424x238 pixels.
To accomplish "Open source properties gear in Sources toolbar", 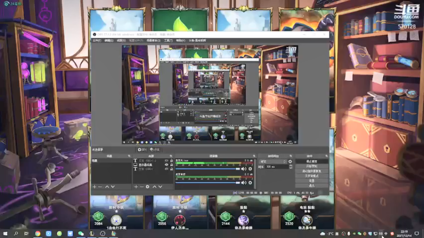I will [x=147, y=187].
